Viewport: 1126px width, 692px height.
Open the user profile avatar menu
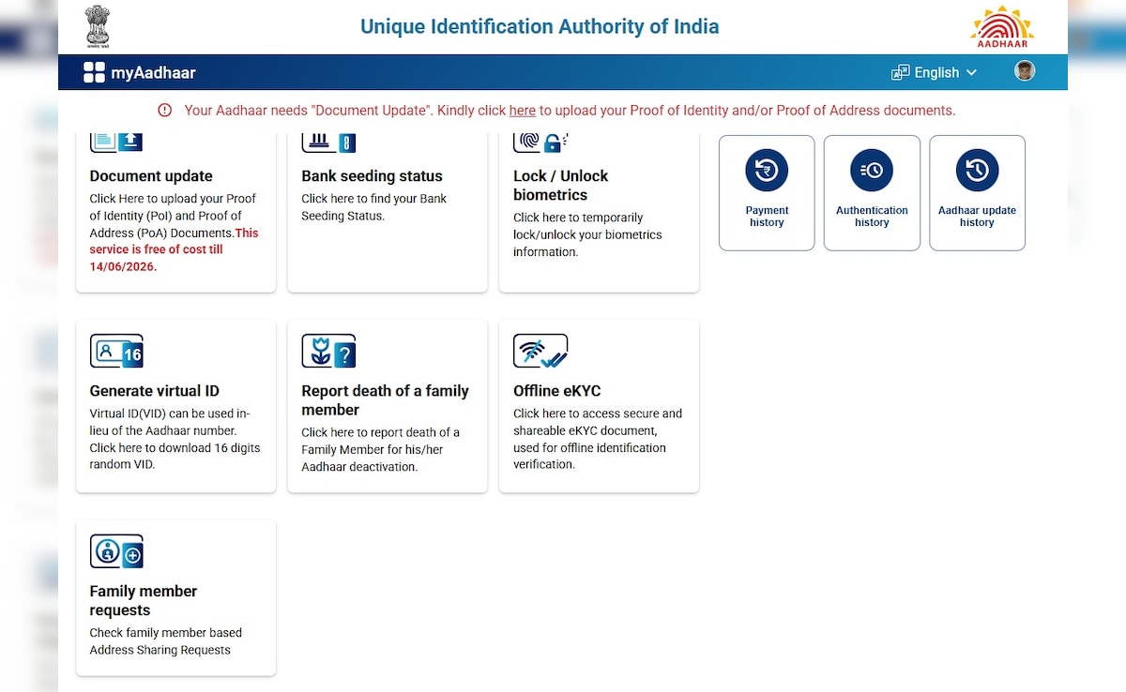coord(1025,71)
